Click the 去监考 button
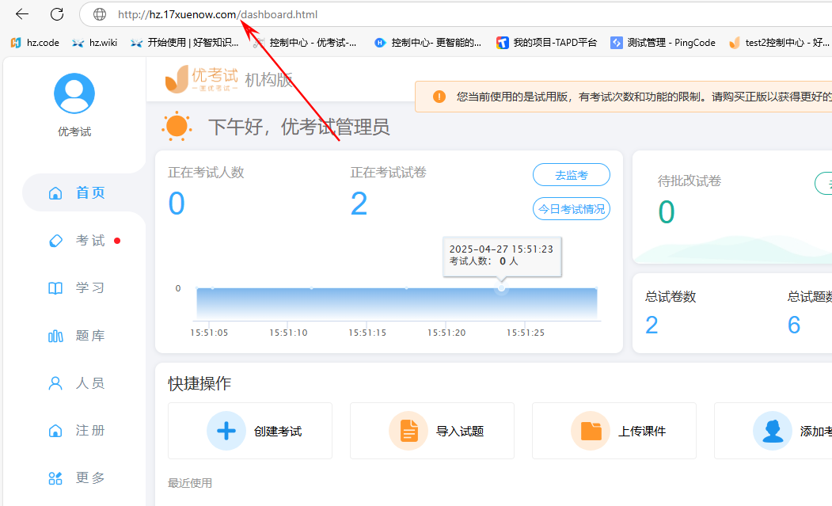The width and height of the screenshot is (832, 506). point(572,175)
